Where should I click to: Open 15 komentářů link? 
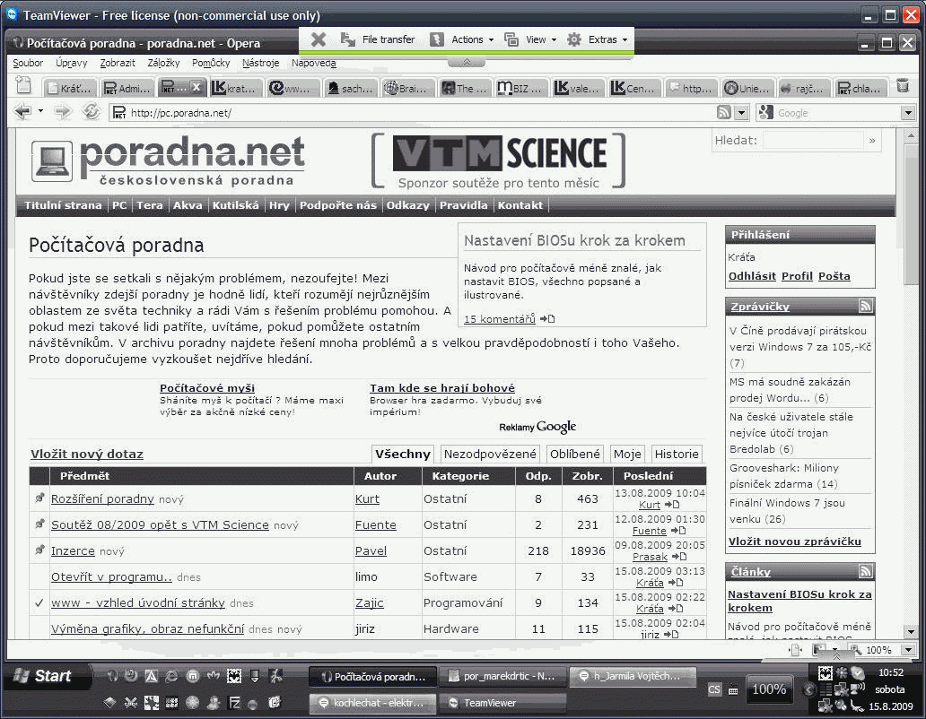[x=500, y=319]
